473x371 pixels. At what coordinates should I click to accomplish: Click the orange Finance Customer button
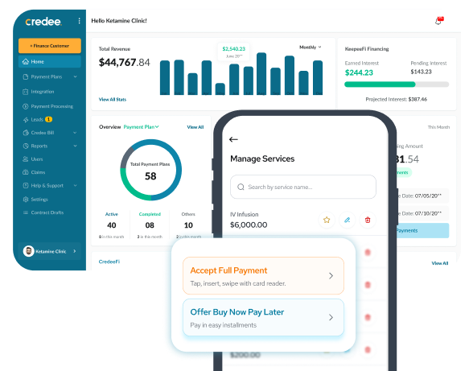(x=50, y=46)
